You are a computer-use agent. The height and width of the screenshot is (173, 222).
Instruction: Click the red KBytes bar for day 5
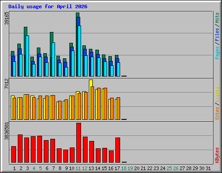[x=39, y=149]
